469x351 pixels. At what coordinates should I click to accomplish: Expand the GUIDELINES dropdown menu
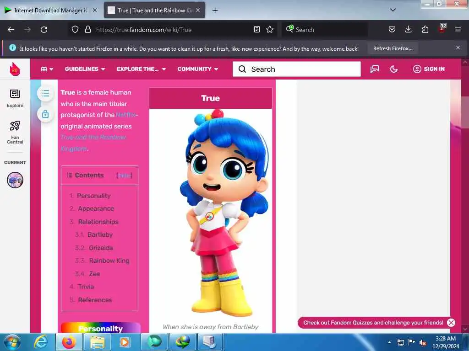coord(85,69)
